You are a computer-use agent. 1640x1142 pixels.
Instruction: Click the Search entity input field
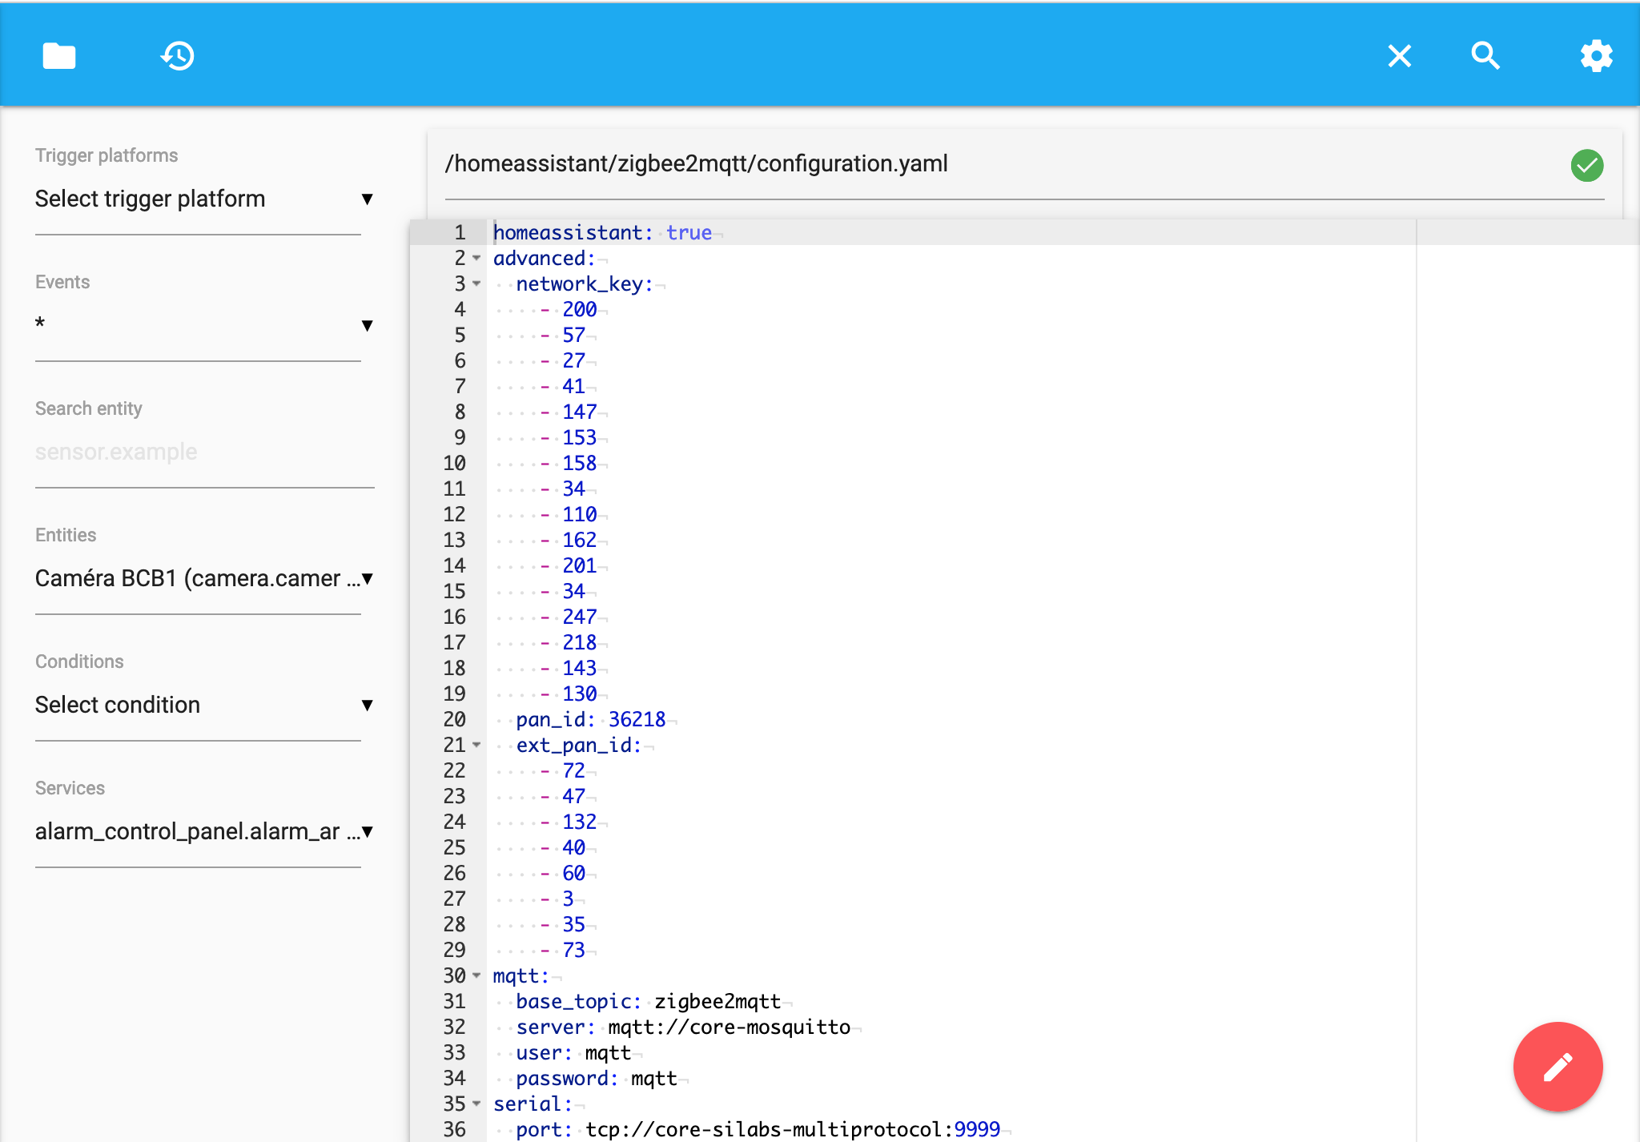[204, 452]
